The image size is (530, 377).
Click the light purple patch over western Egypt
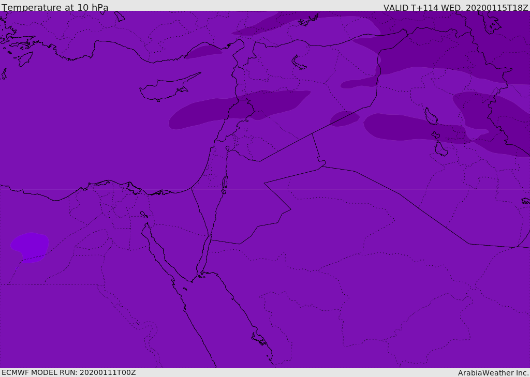coord(30,247)
